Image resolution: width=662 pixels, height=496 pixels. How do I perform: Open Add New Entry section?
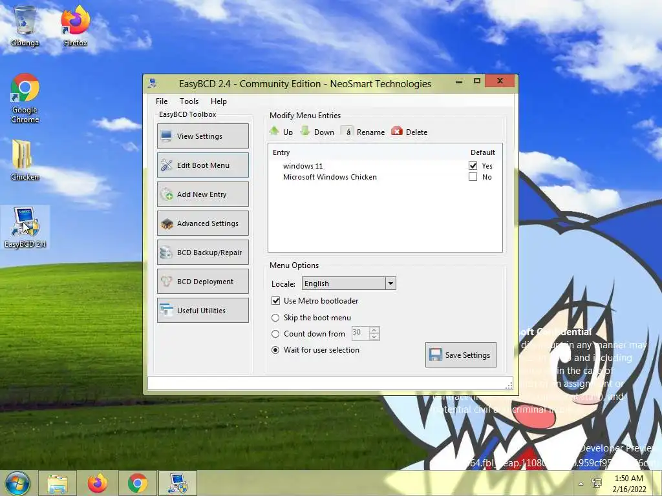[202, 194]
